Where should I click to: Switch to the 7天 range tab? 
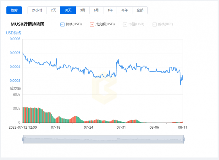[53, 10]
